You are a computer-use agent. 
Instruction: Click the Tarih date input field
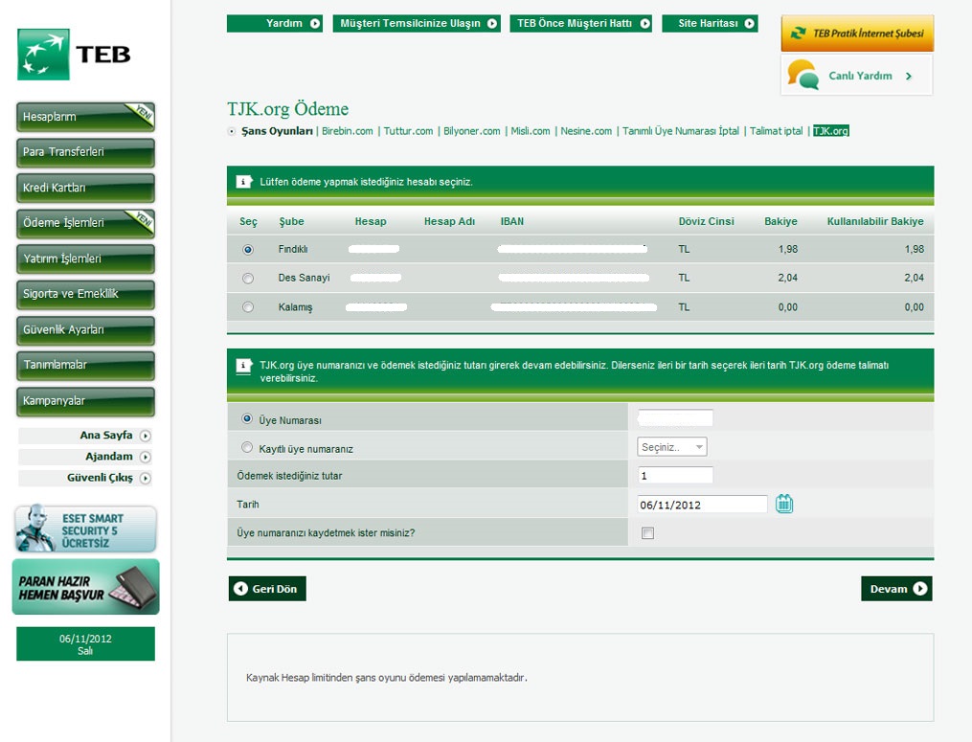click(x=702, y=505)
